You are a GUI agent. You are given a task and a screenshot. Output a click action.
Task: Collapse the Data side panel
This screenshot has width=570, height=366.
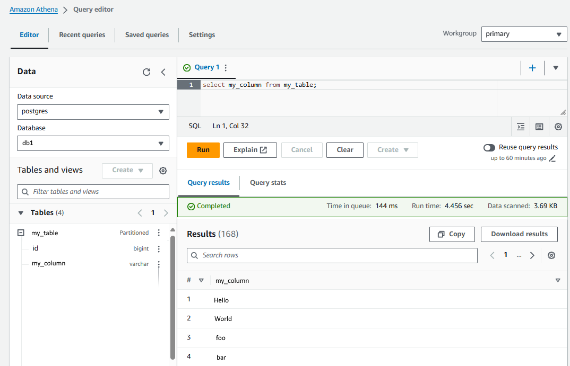pos(163,72)
